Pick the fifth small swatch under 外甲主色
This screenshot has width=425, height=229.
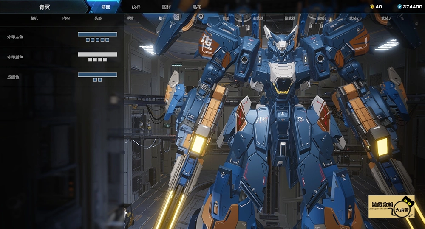click(108, 40)
